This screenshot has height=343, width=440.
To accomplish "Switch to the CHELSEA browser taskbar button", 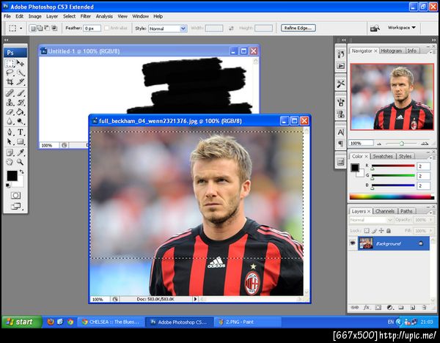I will click(x=111, y=322).
